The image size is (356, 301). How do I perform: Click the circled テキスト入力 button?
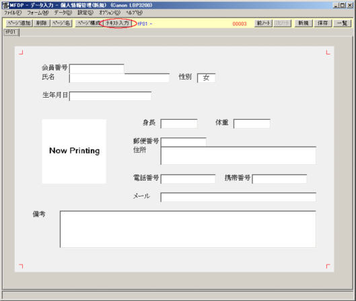117,23
